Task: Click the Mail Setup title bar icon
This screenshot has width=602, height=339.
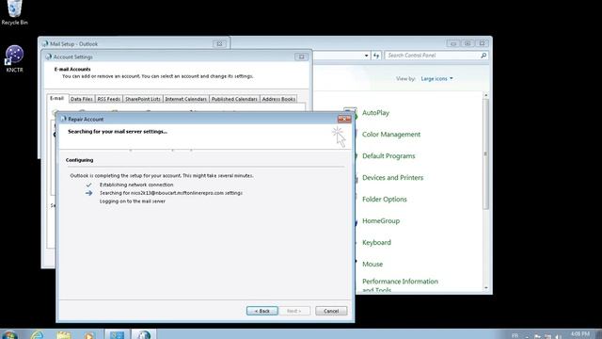Action: (45, 44)
